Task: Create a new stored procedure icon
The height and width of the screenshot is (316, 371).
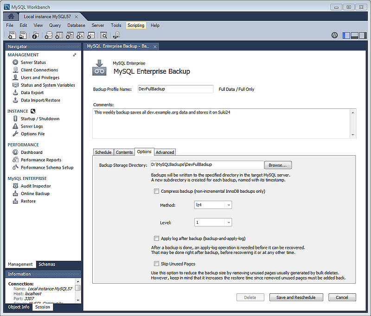Action: (80, 35)
